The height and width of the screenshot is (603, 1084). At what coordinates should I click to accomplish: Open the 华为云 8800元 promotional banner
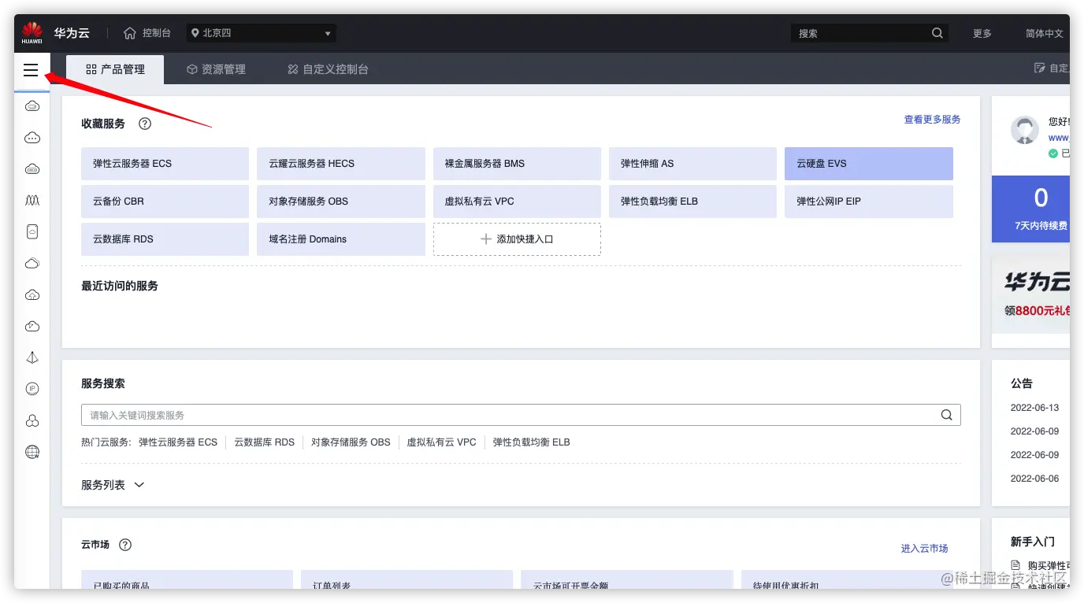(1030, 296)
